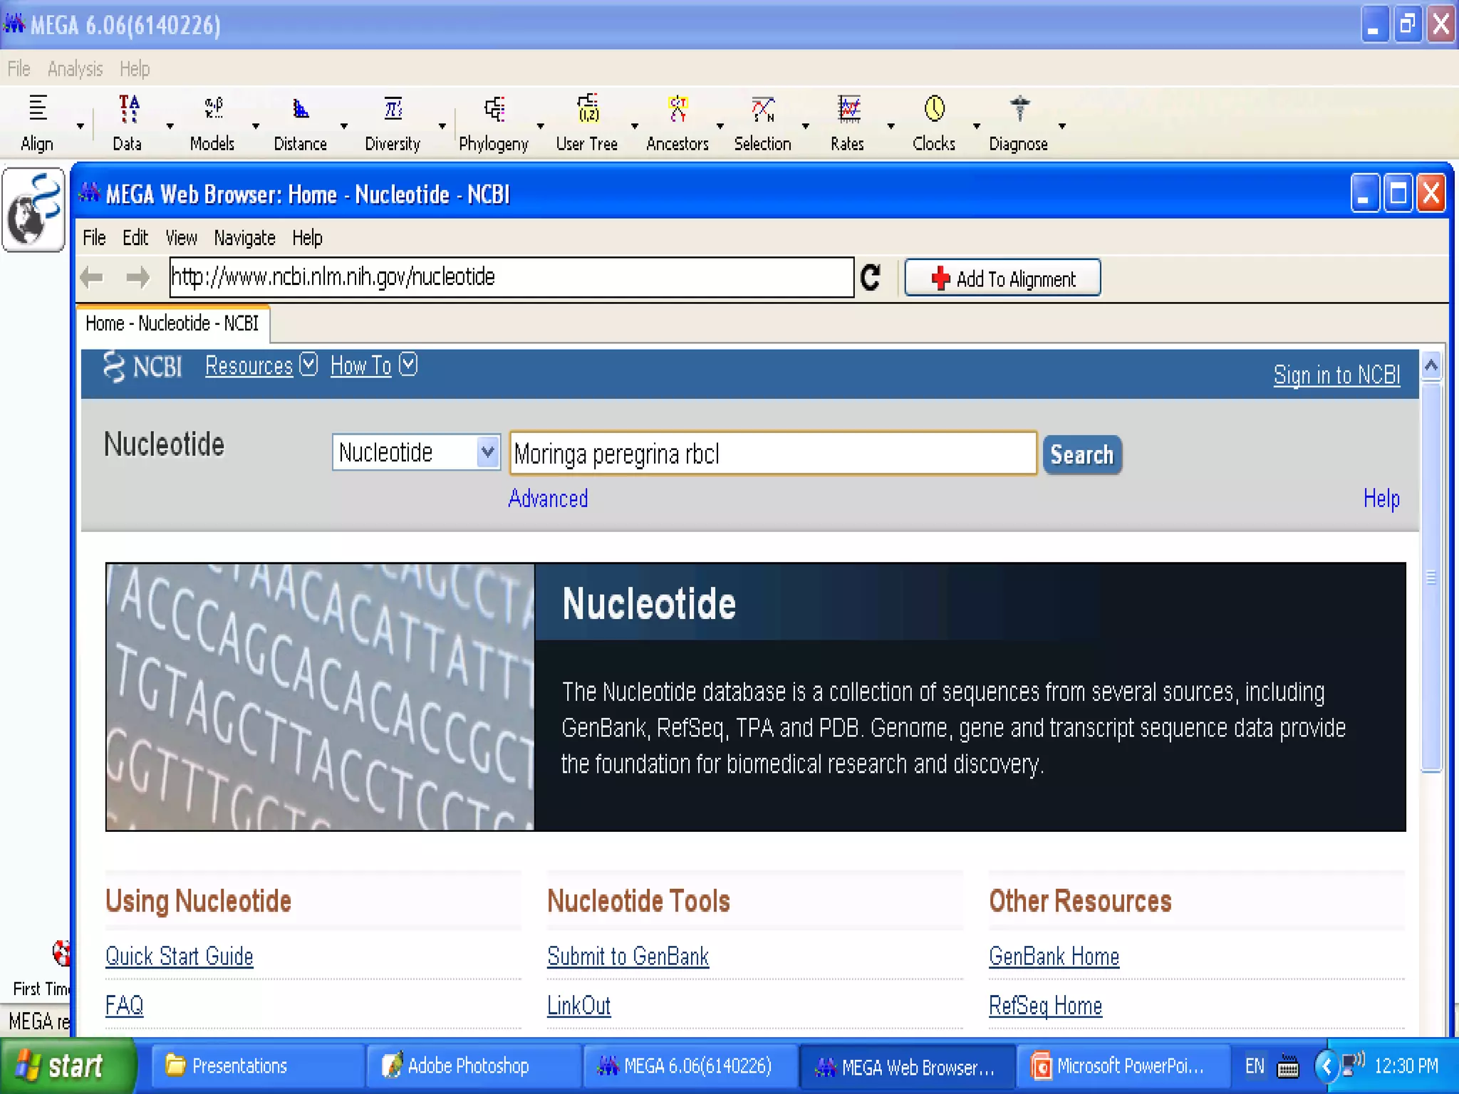Click Sign in to NCBI link

[x=1336, y=375]
